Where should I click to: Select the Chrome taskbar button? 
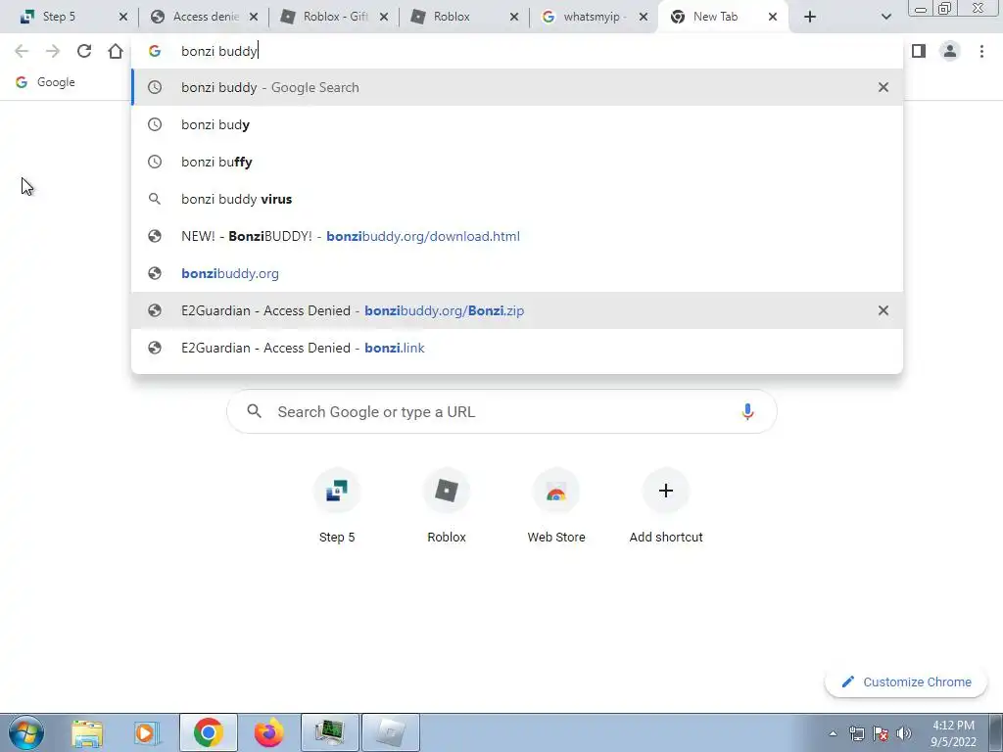209,732
